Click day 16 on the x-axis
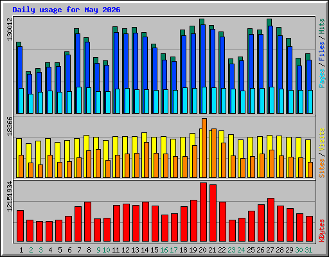 pos(164,250)
